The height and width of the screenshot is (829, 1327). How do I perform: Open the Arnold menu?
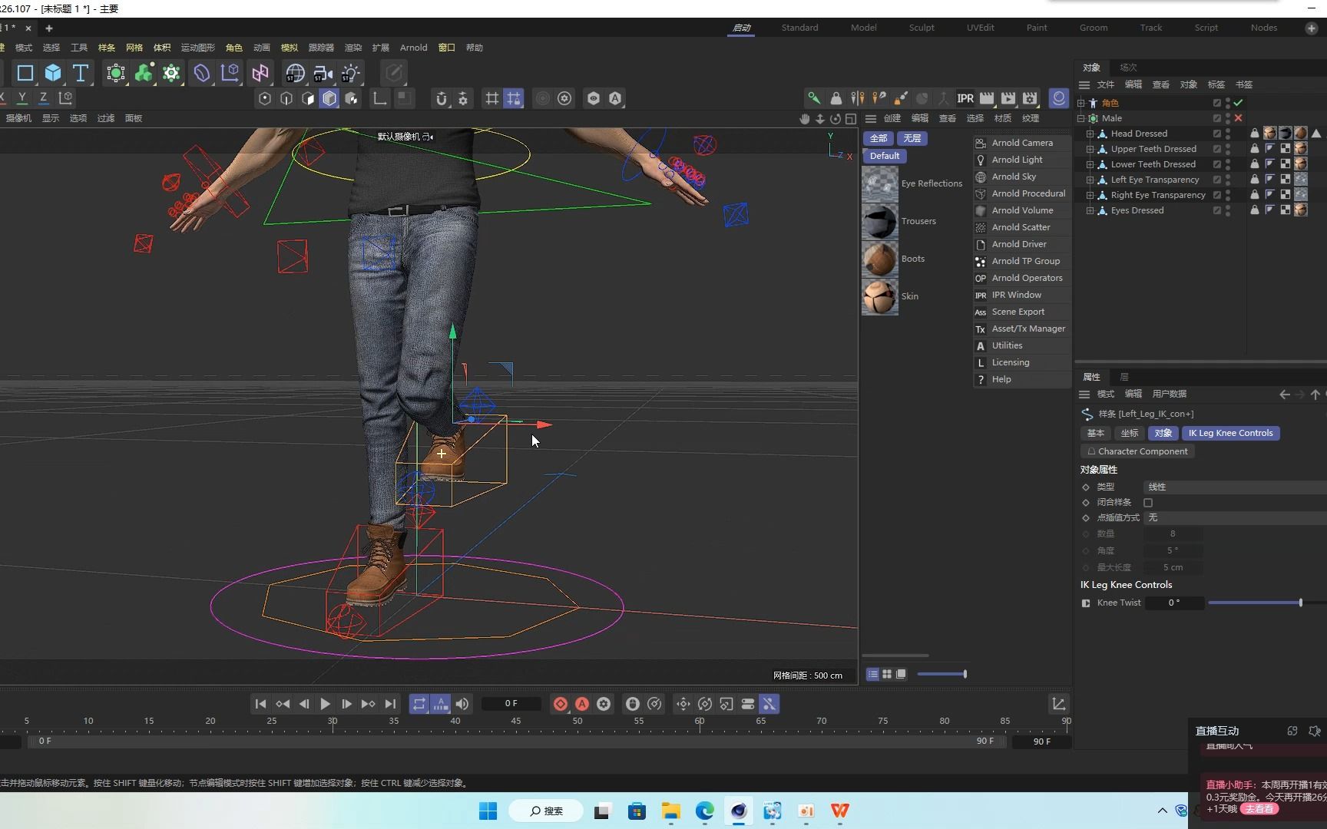(x=413, y=48)
